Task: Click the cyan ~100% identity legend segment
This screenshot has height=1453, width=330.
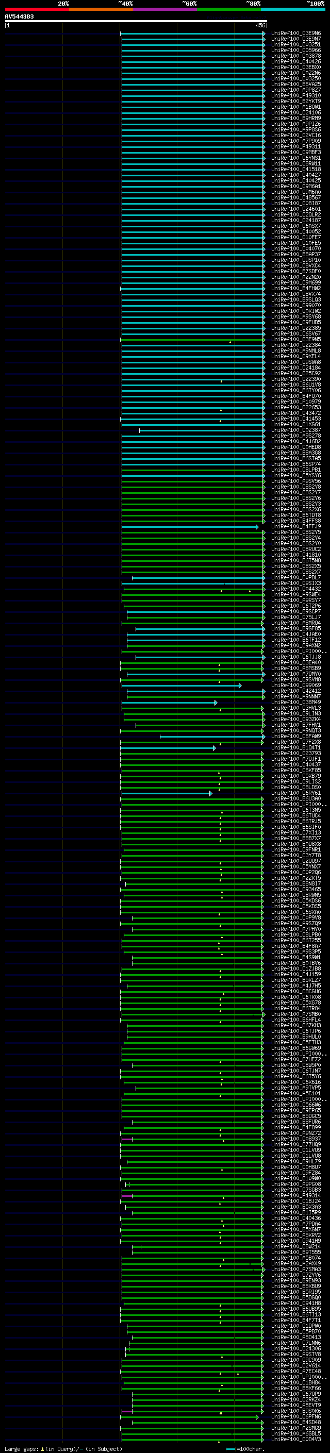Action: [293, 9]
